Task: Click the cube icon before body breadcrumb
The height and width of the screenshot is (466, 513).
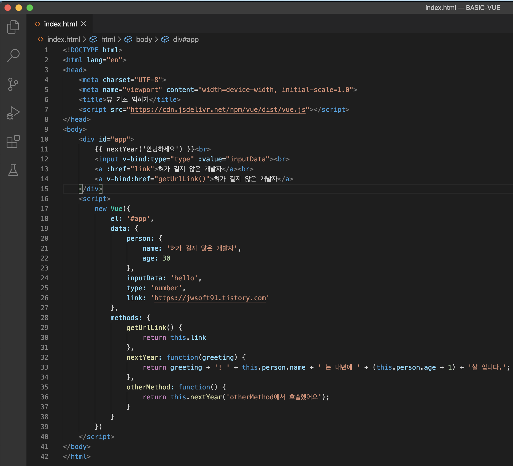Action: point(128,39)
